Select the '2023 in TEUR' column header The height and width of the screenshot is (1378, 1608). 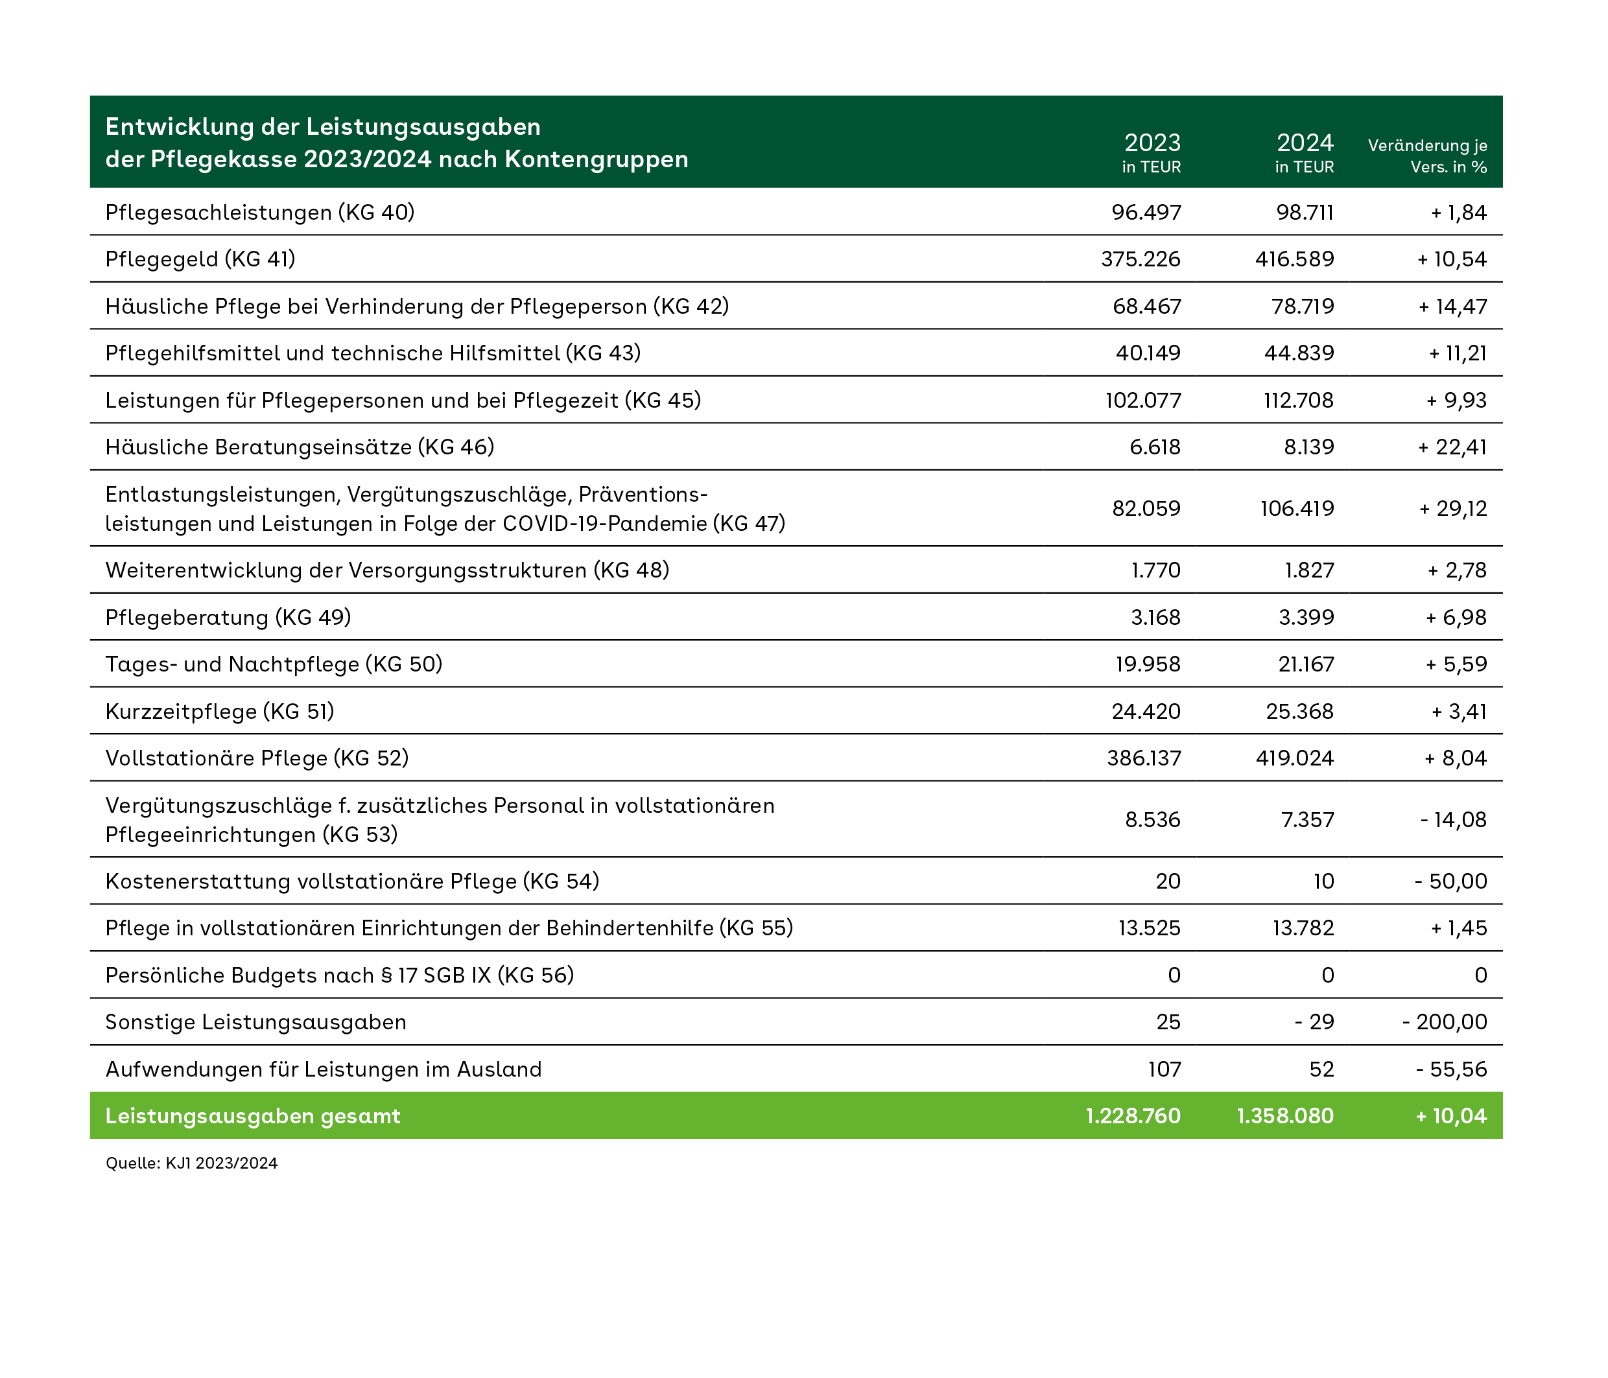pyautogui.click(x=1152, y=154)
